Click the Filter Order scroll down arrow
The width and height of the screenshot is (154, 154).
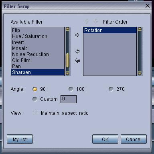[140, 73]
